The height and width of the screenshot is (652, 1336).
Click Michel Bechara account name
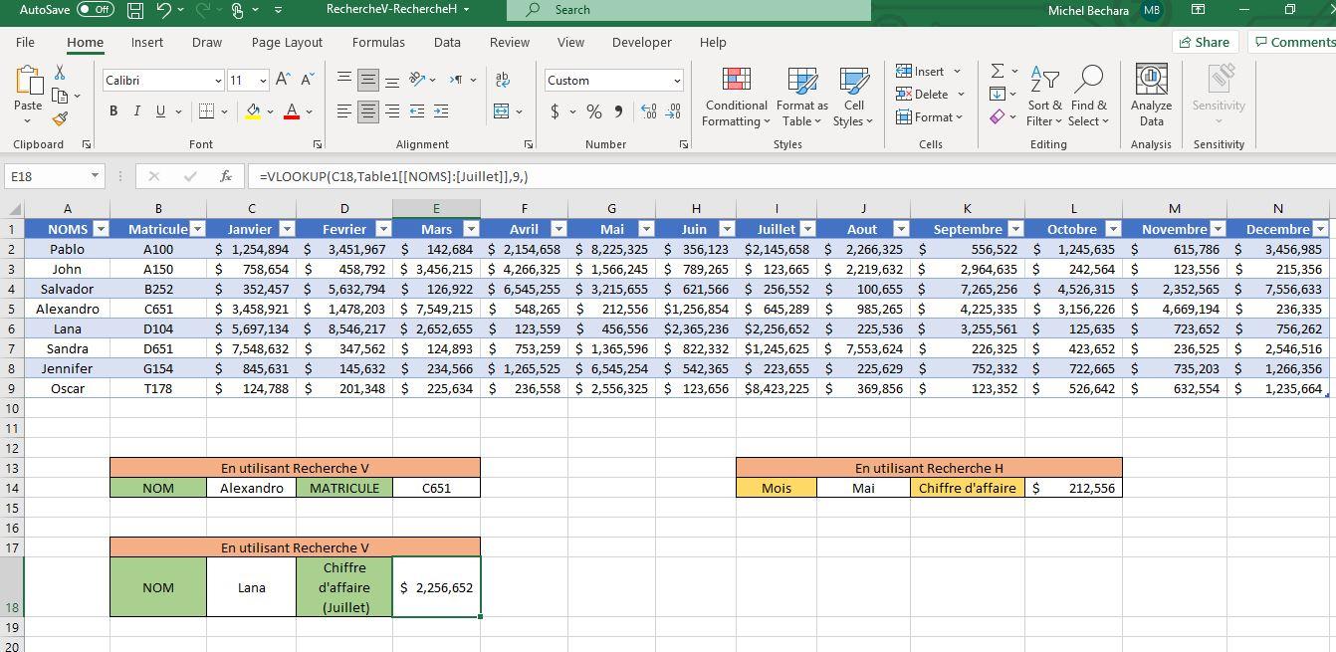coord(1088,10)
